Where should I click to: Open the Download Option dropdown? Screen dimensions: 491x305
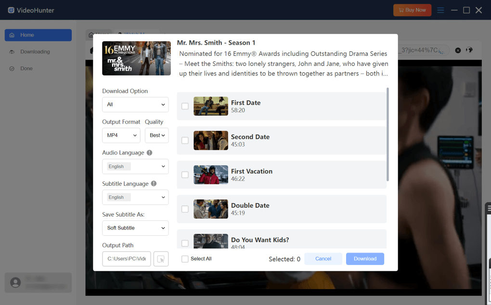click(135, 104)
